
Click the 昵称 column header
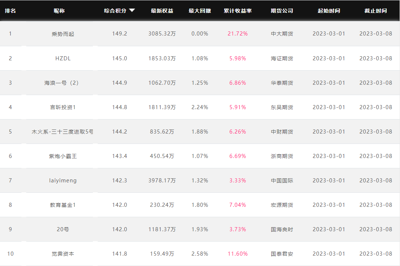59,11
